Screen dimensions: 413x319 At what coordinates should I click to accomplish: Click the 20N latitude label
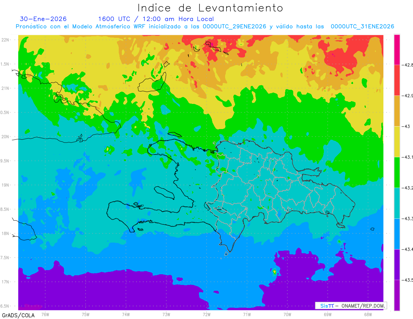coord(6,137)
